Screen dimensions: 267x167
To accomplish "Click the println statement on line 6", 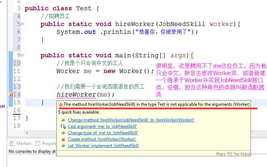I will tap(127, 32).
